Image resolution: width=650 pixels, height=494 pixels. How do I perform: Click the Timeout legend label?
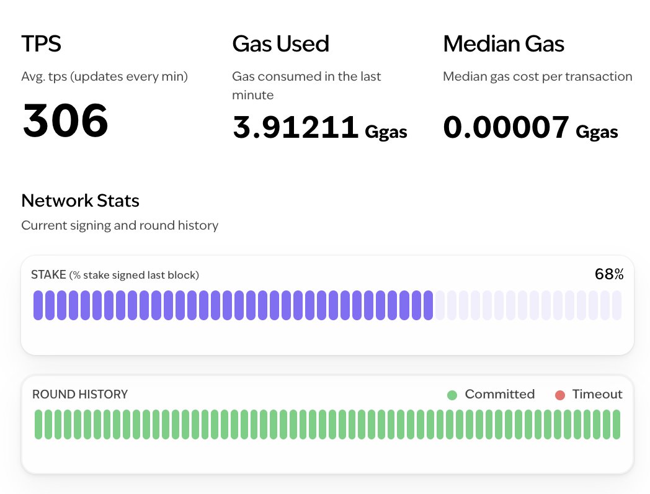tap(597, 394)
